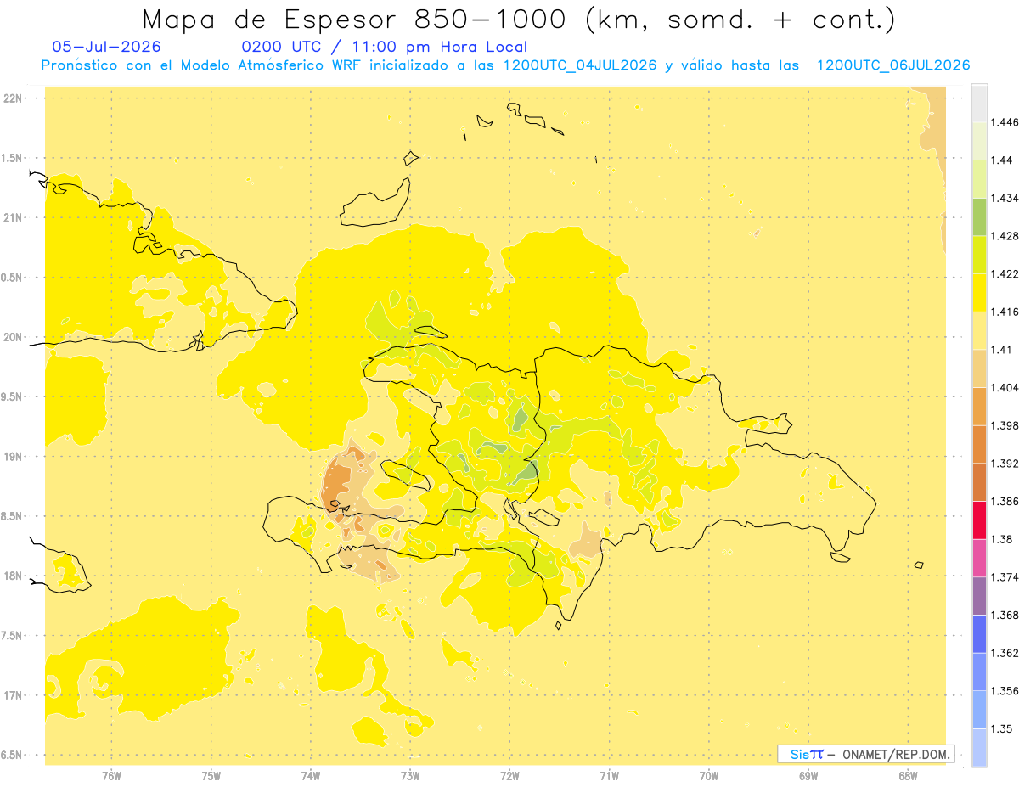Viewport: 1019px width, 787px height.
Task: Click the legend value 1.422
Action: [x=1005, y=274]
